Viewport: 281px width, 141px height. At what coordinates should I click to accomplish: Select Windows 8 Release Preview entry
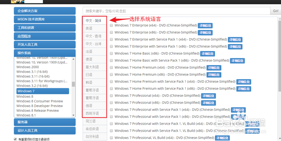click(x=37, y=110)
